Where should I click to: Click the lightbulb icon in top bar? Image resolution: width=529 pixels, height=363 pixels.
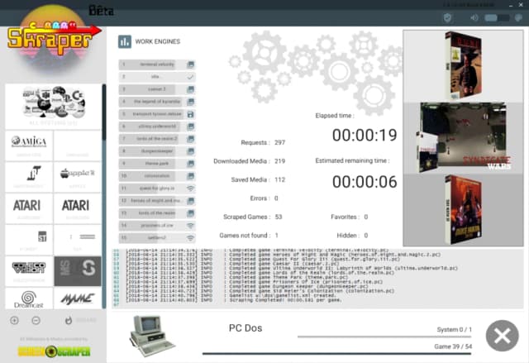(x=518, y=17)
